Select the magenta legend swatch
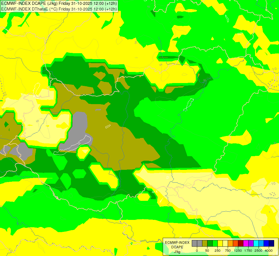The width and height of the screenshot is (279, 256). 246,243
